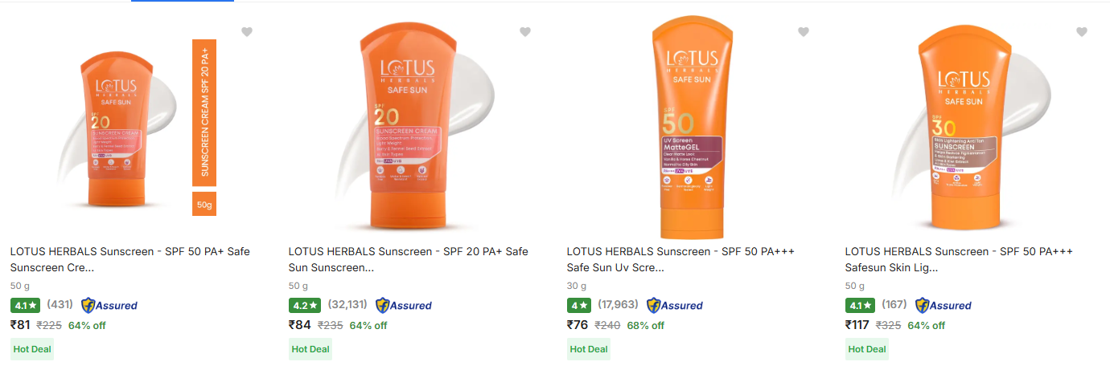Click Hot Deal tag under ₹117 price
This screenshot has height=374, width=1110.
(x=867, y=349)
